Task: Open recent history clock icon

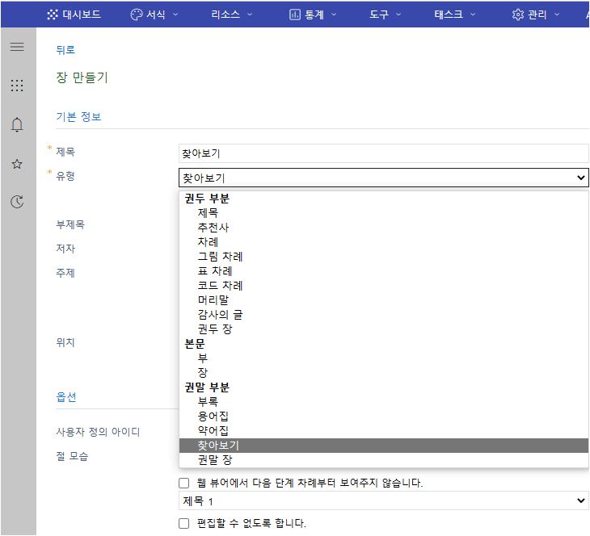Action: [x=17, y=202]
